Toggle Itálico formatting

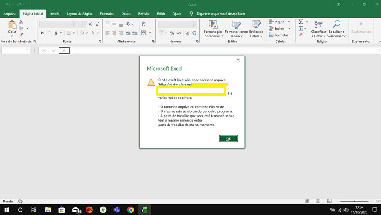49,33
